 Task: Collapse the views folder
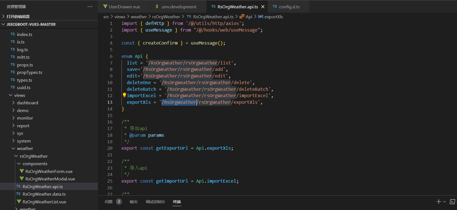tap(49, 95)
